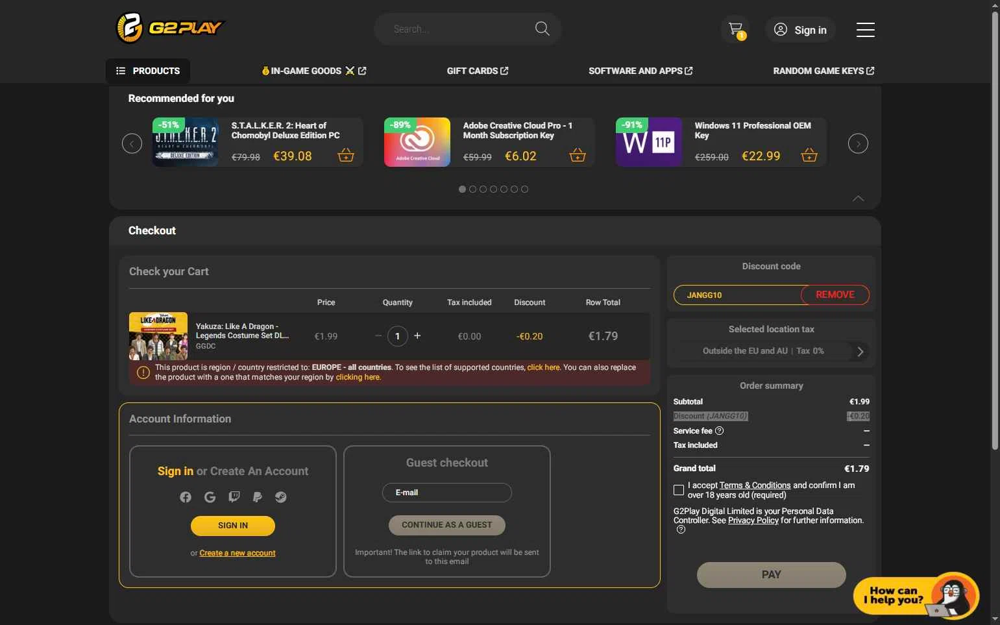Image resolution: width=1000 pixels, height=625 pixels.
Task: Collapse the Recommended for you panel
Action: (x=858, y=199)
